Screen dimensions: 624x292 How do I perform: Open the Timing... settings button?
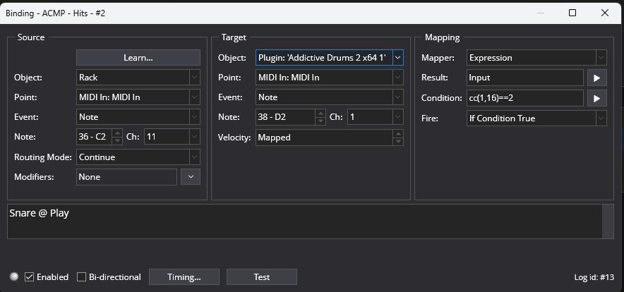184,277
